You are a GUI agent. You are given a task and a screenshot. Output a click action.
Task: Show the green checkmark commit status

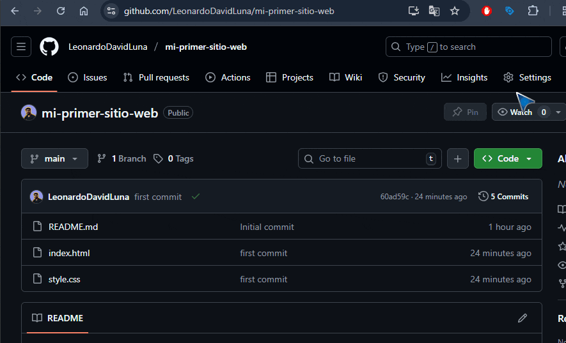pos(196,197)
